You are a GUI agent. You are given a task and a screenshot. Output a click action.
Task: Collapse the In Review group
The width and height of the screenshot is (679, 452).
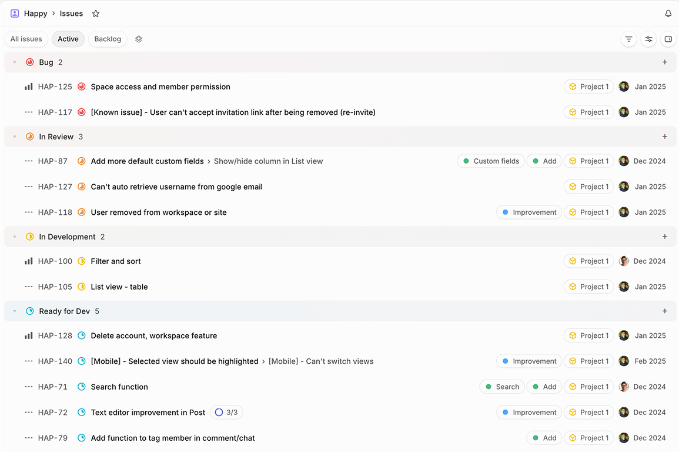[15, 137]
